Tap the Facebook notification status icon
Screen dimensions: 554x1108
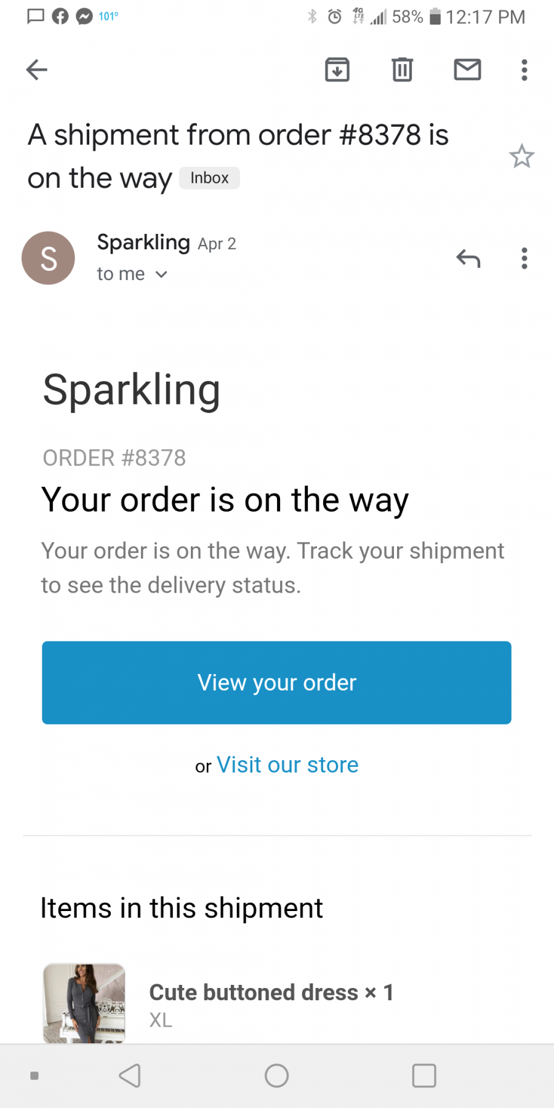[x=60, y=17]
